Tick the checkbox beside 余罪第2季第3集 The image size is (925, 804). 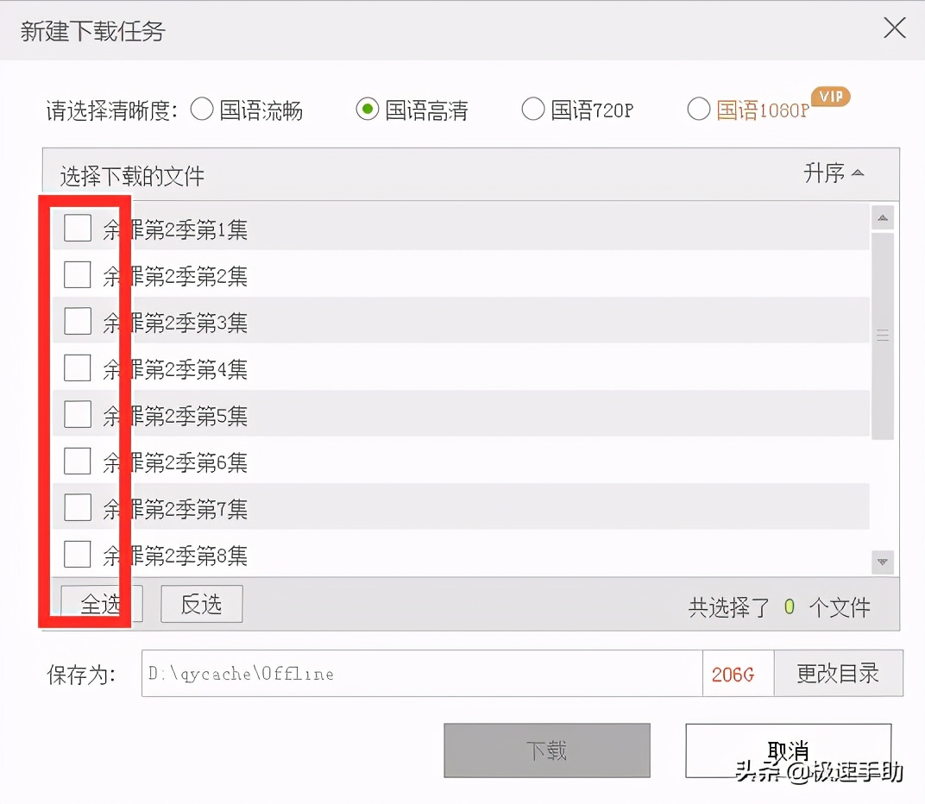77,321
